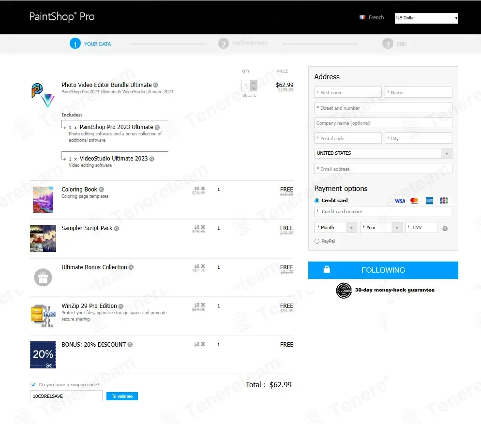The width and height of the screenshot is (481, 424).
Task: Select Credit card payment option
Action: pyautogui.click(x=317, y=201)
